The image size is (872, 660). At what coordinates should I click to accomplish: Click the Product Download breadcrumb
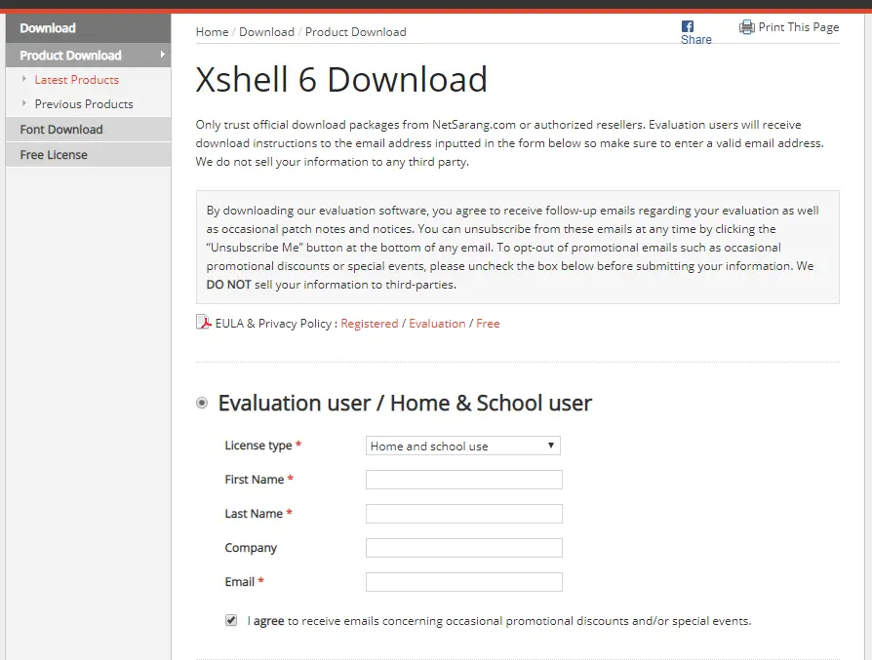[355, 32]
